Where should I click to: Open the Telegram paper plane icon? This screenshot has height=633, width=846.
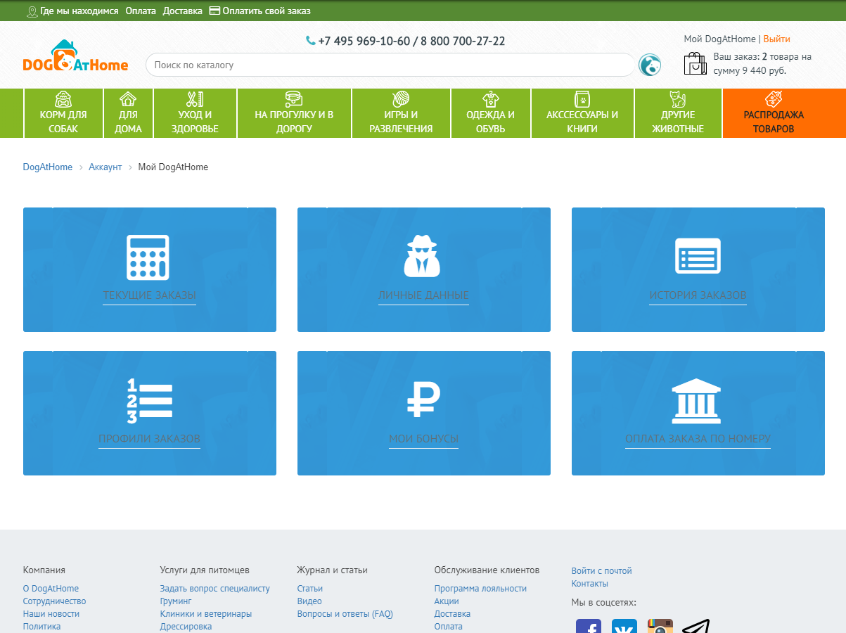point(696,627)
